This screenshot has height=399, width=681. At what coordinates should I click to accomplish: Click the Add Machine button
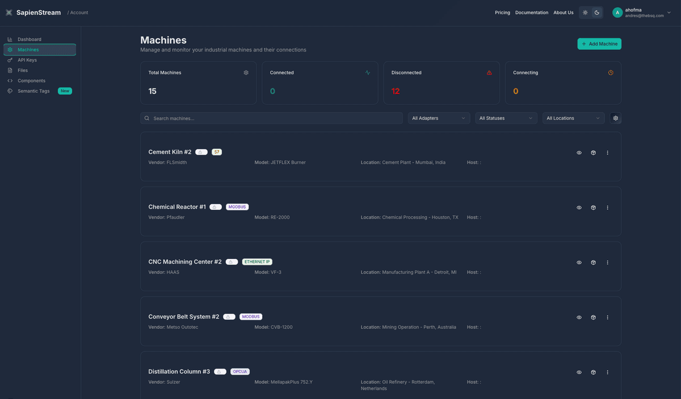pos(599,44)
